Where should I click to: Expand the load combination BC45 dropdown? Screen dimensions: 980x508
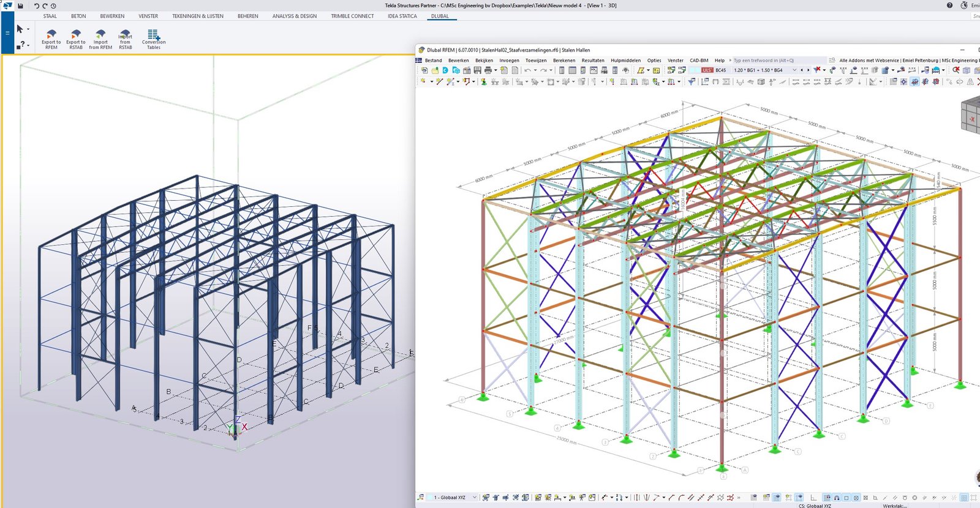(794, 70)
